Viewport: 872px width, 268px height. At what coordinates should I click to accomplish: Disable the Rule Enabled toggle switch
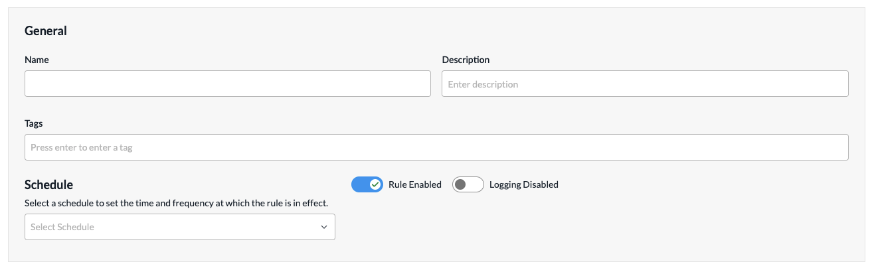367,184
